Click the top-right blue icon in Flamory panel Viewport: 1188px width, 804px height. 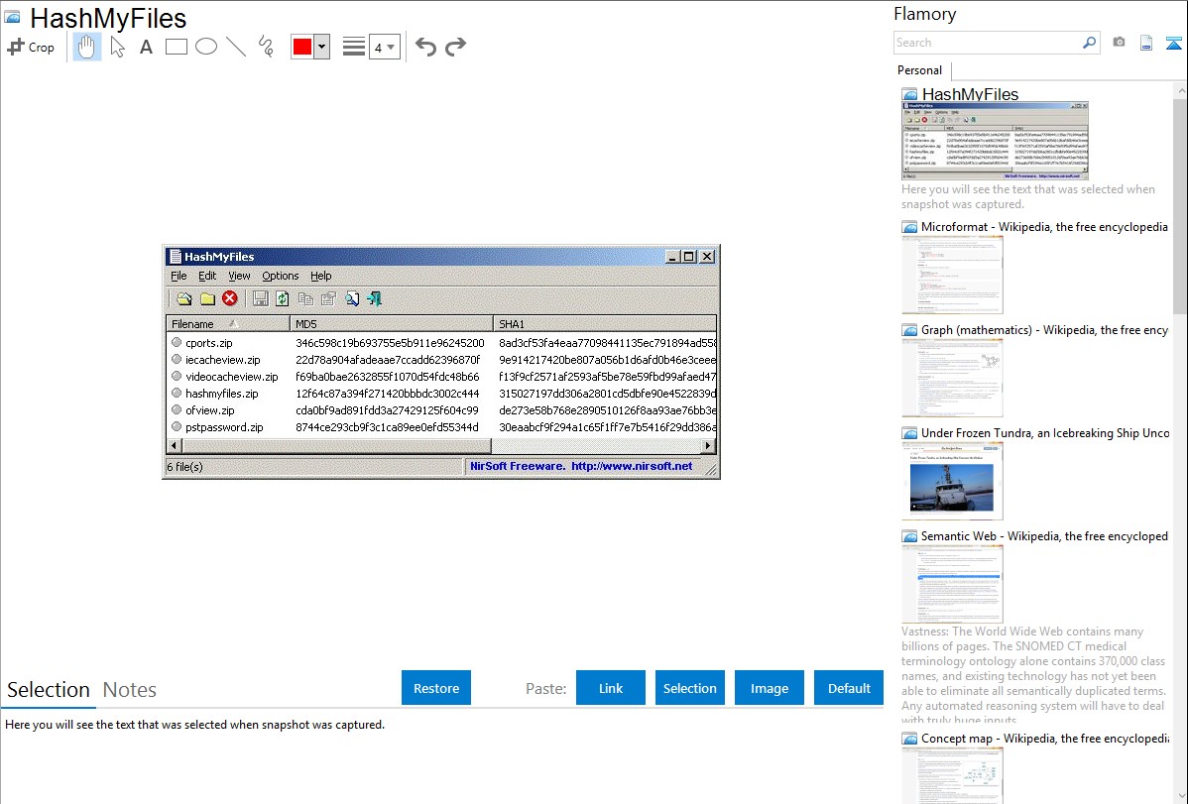click(1173, 43)
